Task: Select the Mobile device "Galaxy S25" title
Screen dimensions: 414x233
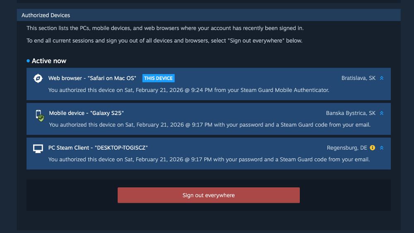Action: 87,113
